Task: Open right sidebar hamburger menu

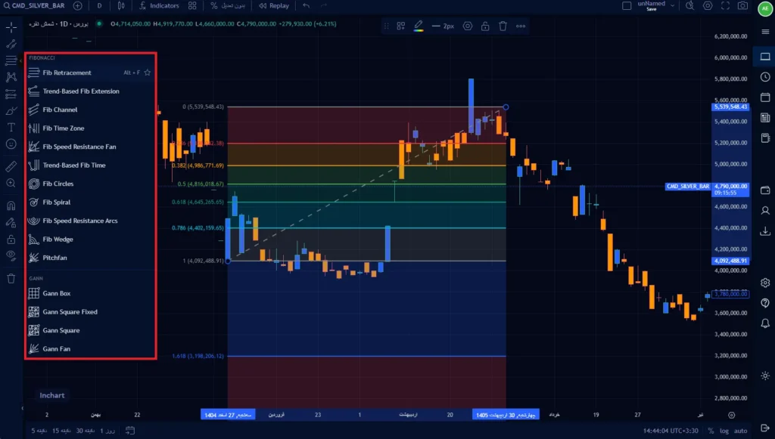Action: [x=765, y=32]
